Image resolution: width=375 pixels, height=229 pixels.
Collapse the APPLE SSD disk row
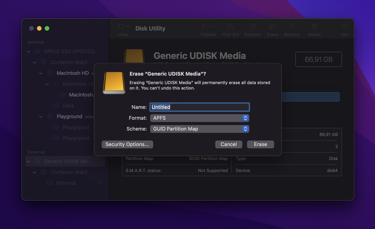[28, 52]
